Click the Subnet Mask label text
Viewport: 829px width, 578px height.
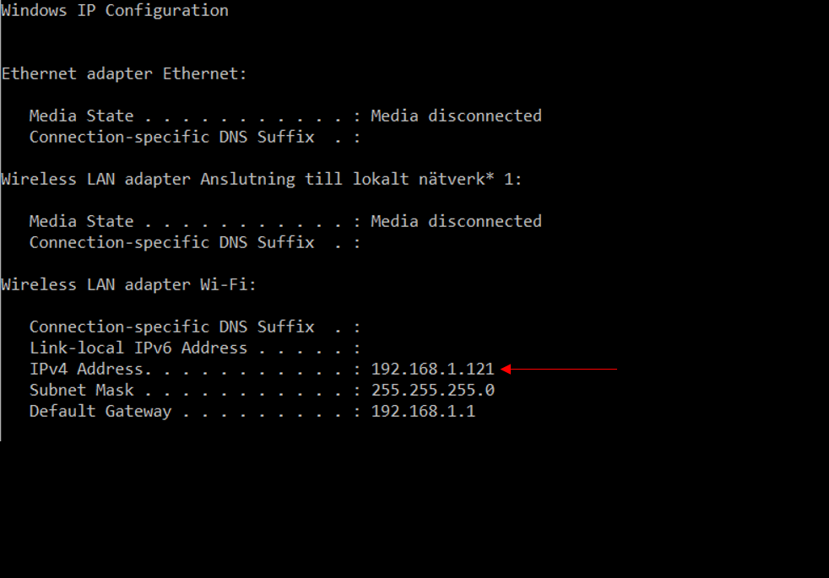[81, 390]
